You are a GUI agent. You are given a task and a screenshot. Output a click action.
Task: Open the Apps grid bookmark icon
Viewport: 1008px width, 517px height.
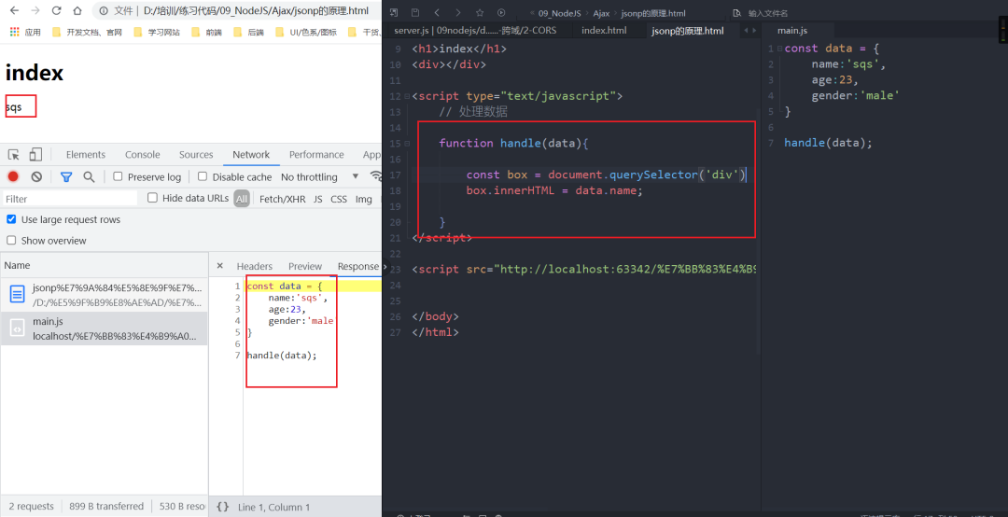[14, 32]
